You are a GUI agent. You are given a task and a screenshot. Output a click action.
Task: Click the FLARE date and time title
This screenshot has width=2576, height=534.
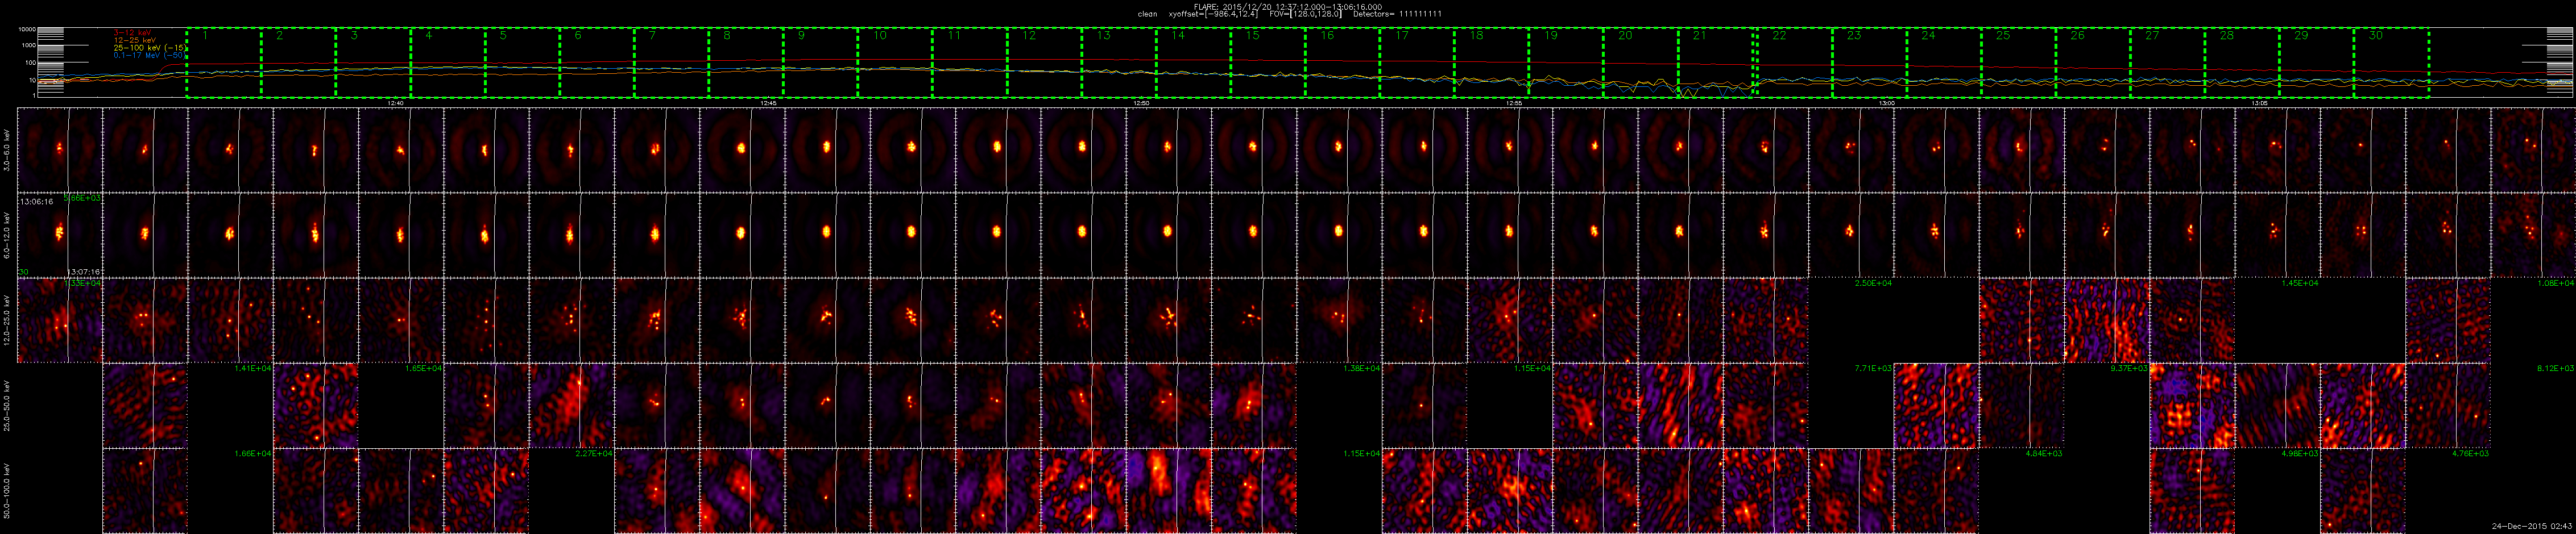(1288, 7)
